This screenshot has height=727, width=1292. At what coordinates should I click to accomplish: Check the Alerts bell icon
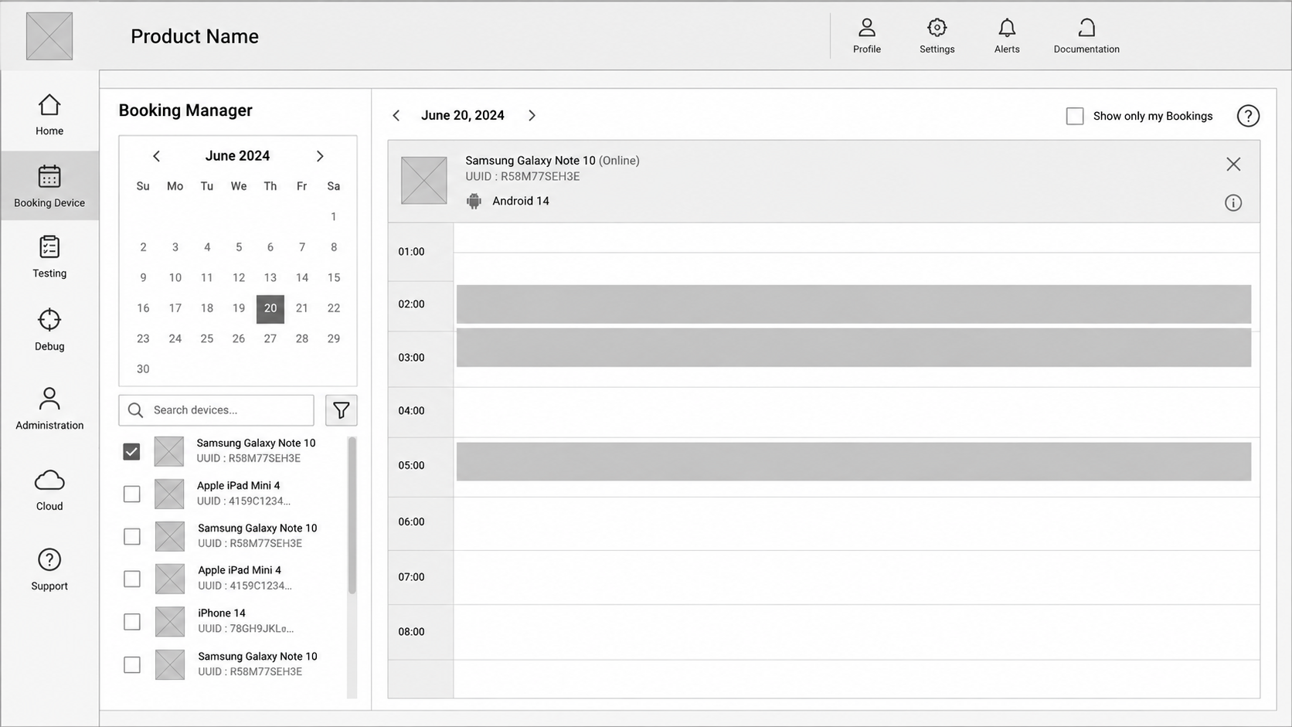pos(1007,28)
